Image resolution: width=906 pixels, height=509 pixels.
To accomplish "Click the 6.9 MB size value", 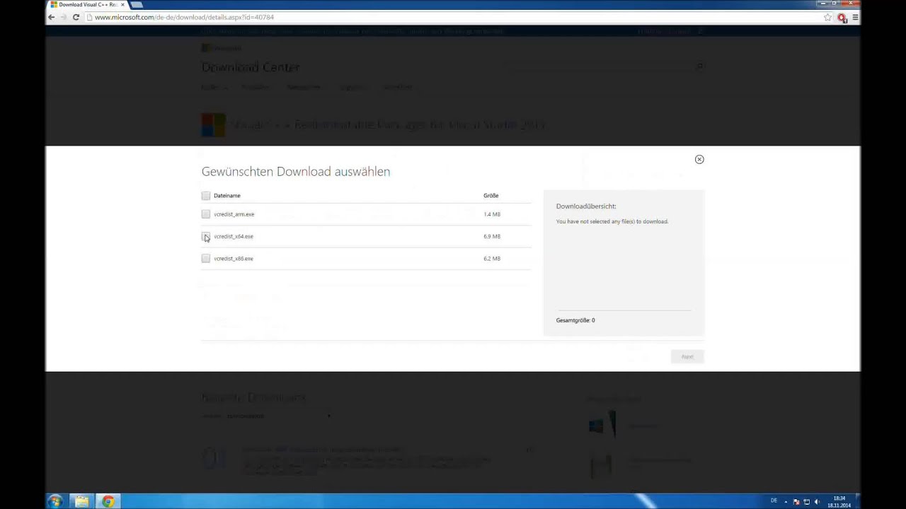I will point(492,236).
